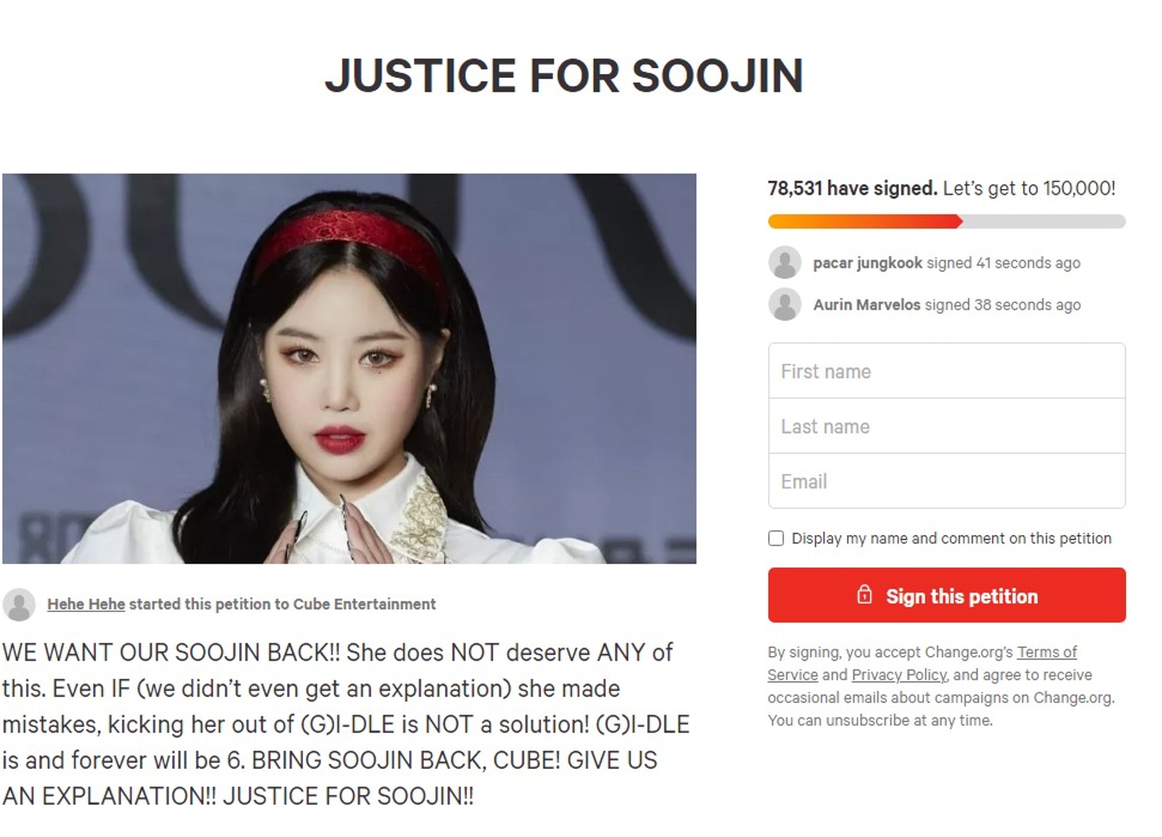Screen dimensions: 1162x837
Task: Click the pacar jungkook signer name
Action: coord(867,263)
